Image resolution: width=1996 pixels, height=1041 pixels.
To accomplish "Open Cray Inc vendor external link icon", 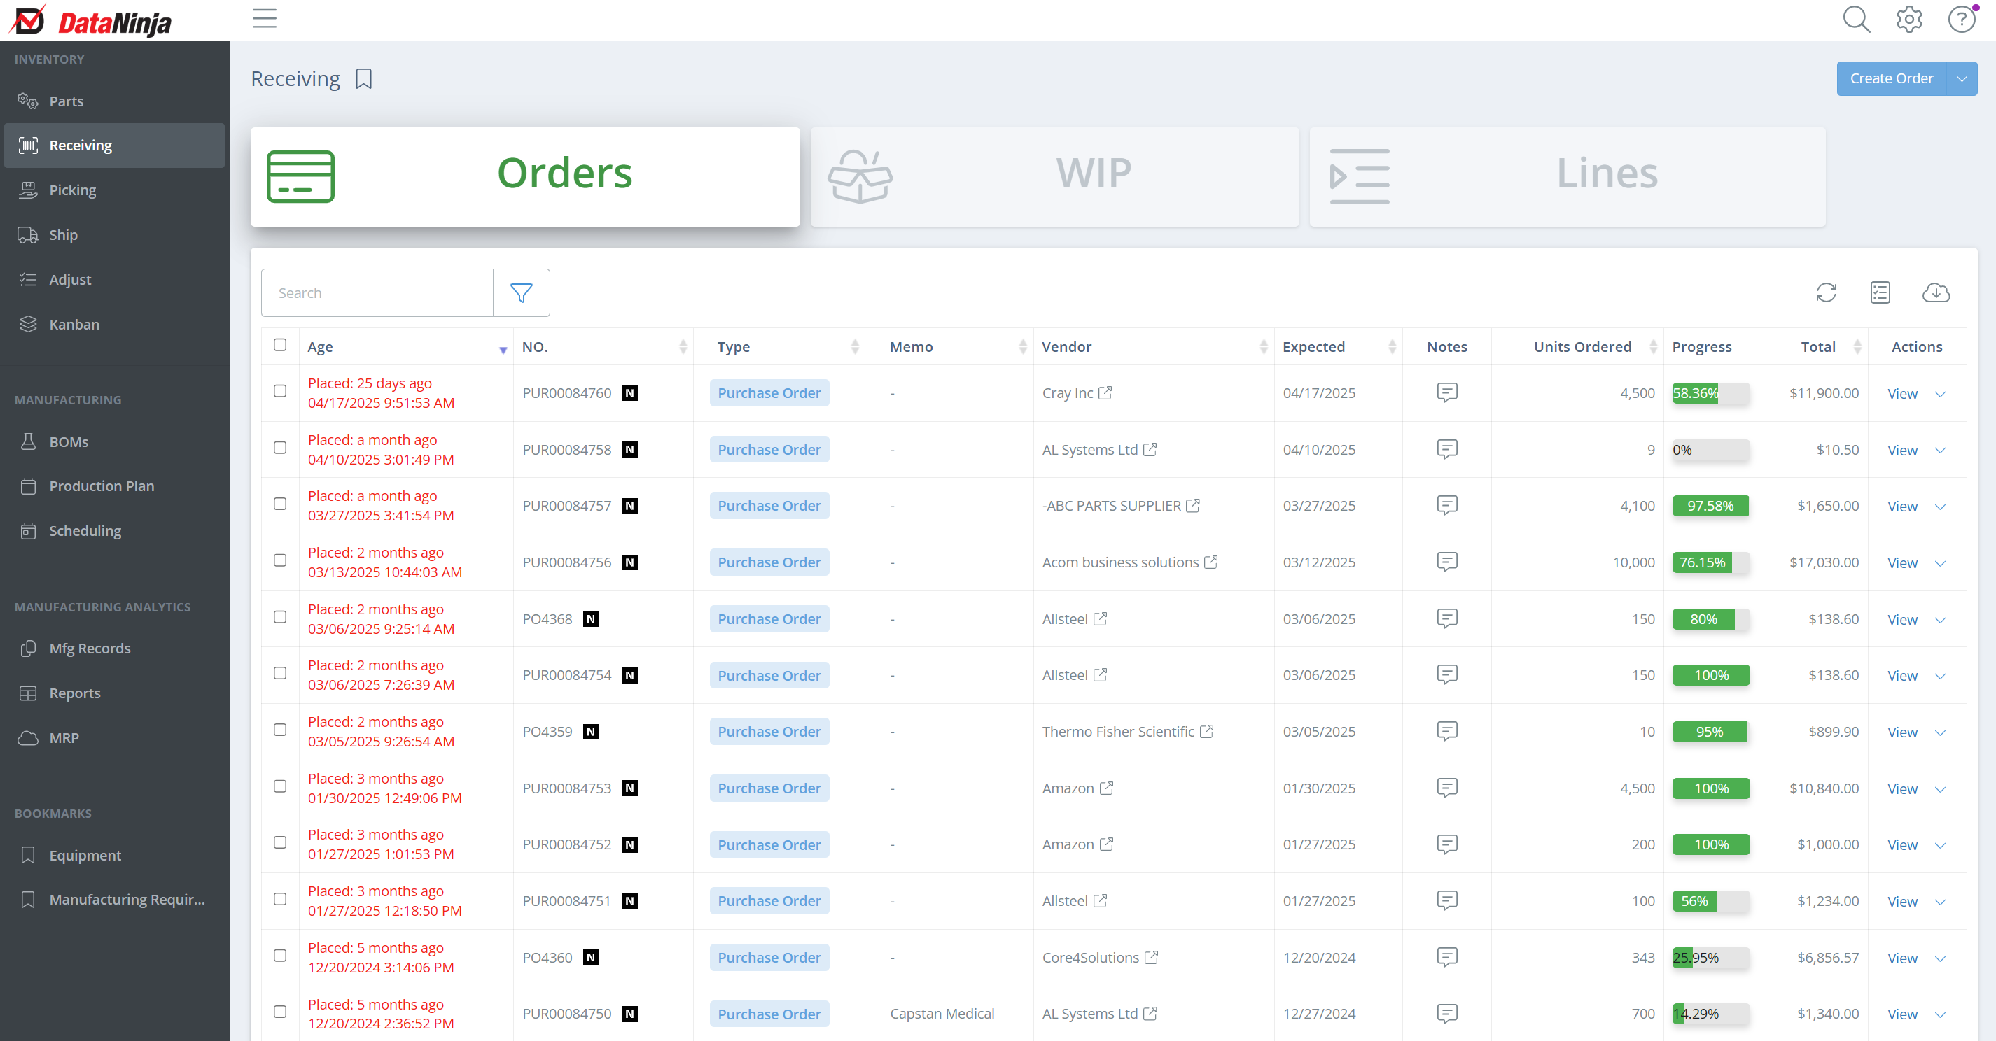I will 1105,392.
